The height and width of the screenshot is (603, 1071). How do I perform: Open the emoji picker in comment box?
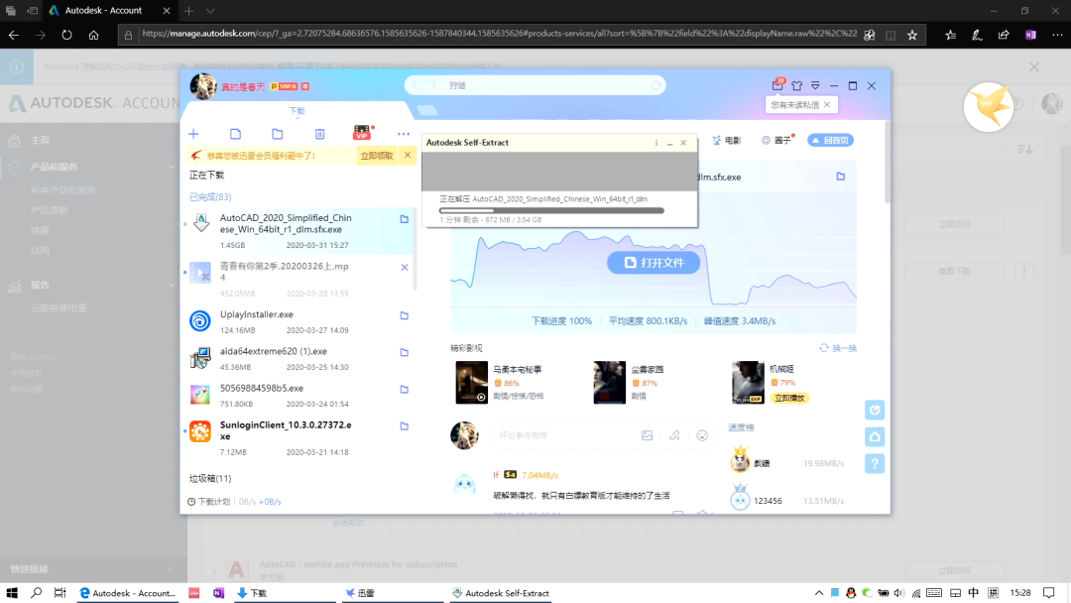point(702,435)
